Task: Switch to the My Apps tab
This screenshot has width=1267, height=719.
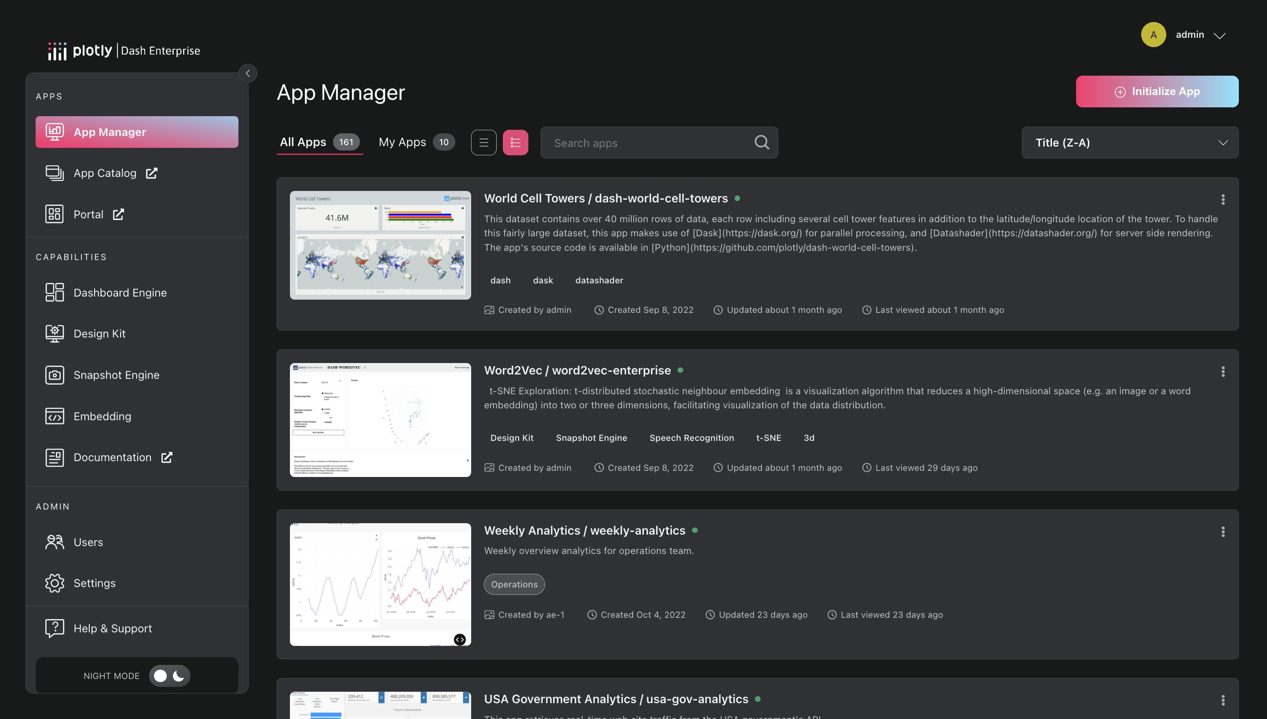Action: 403,142
